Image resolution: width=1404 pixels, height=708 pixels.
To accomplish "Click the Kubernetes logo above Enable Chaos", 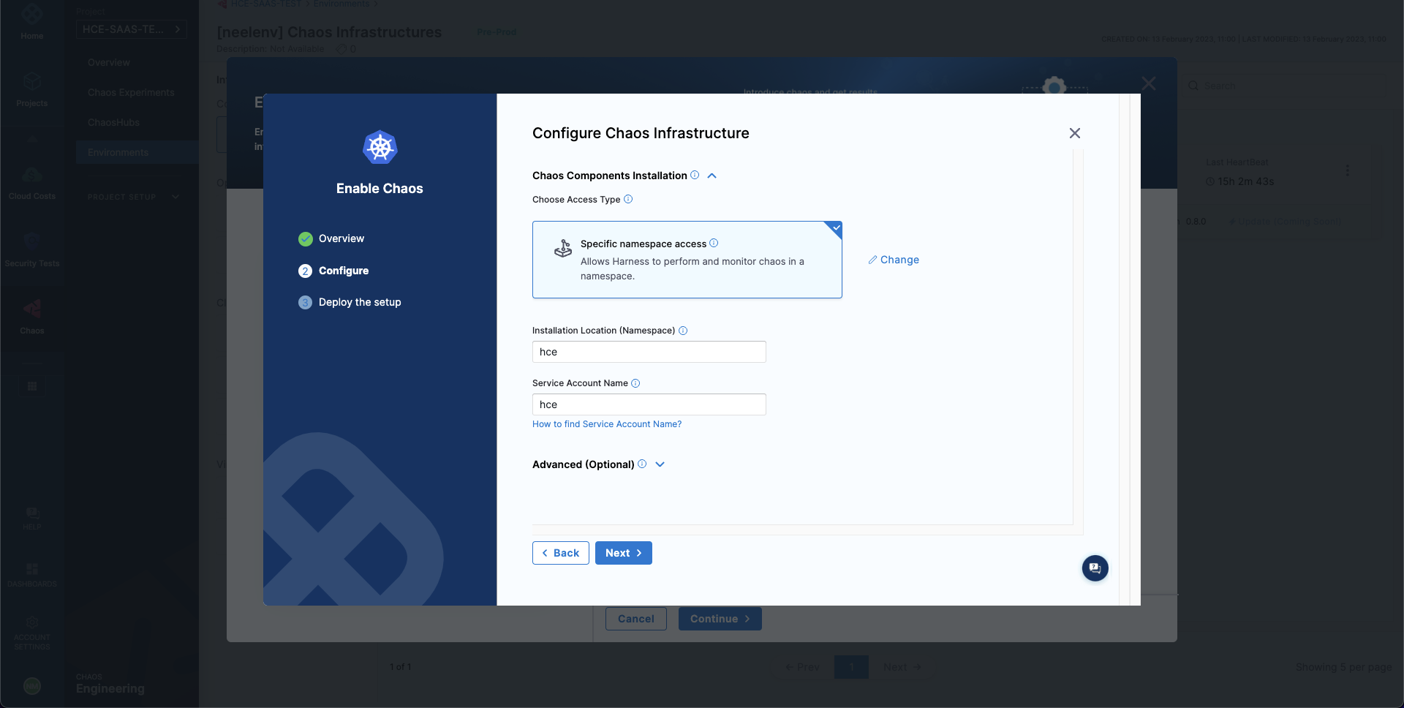I will coord(380,148).
